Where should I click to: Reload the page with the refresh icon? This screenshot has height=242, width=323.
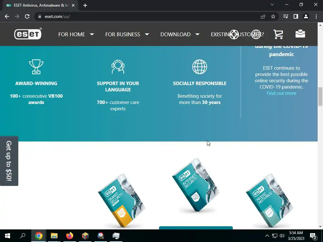27,16
